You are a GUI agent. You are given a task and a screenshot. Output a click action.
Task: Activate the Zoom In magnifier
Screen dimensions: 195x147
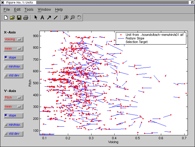click(x=66, y=18)
